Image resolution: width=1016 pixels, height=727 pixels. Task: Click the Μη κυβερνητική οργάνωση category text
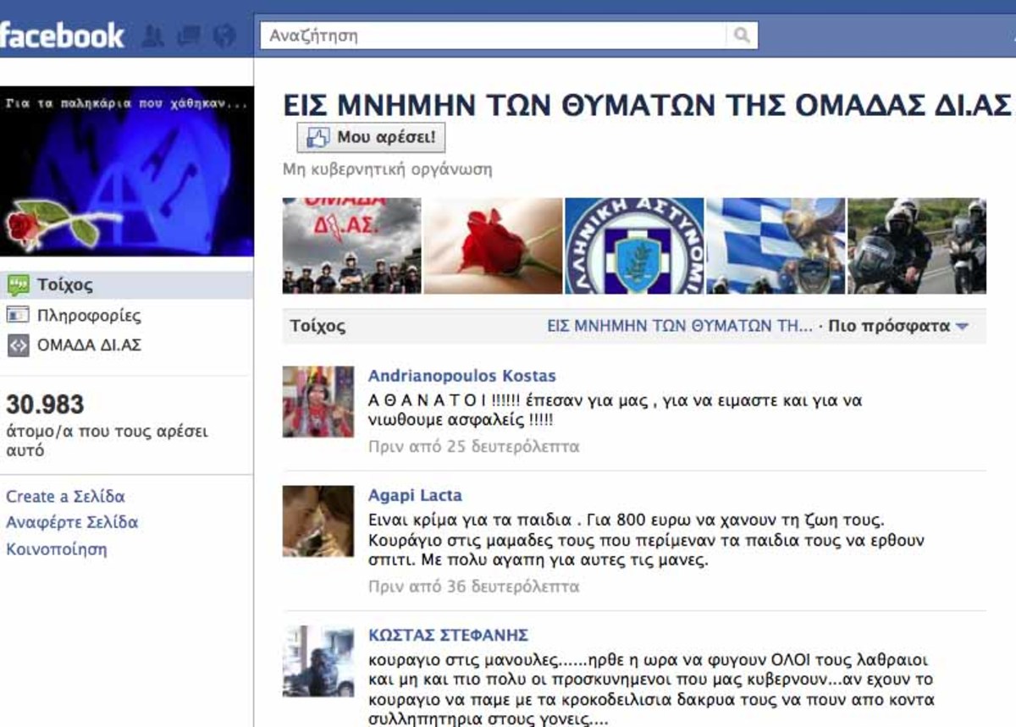[x=387, y=168]
